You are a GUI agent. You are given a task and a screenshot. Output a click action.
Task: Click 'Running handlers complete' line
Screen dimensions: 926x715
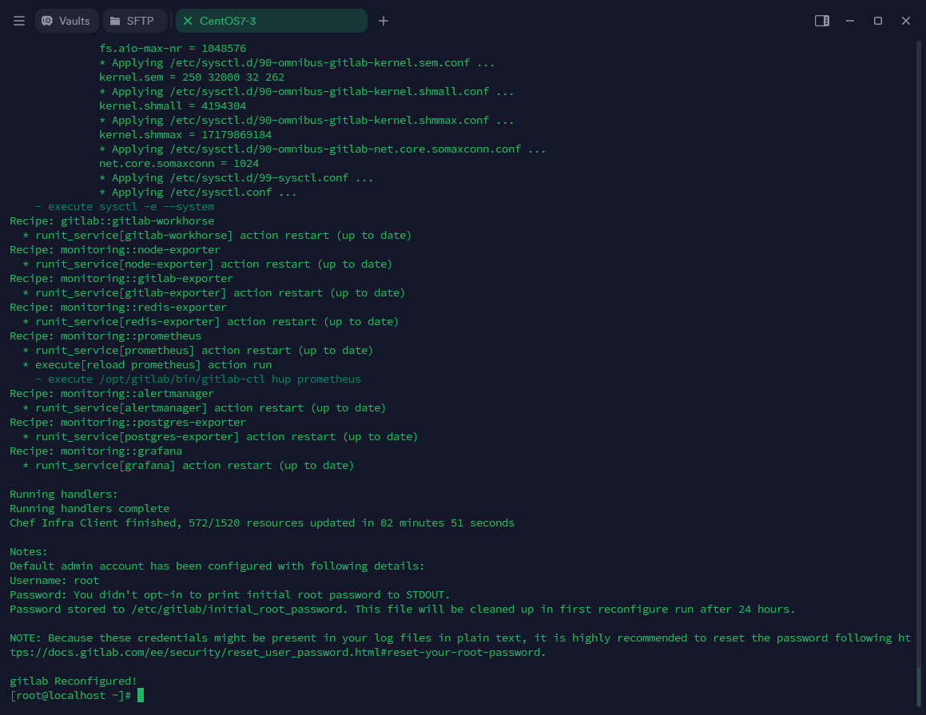pyautogui.click(x=89, y=508)
